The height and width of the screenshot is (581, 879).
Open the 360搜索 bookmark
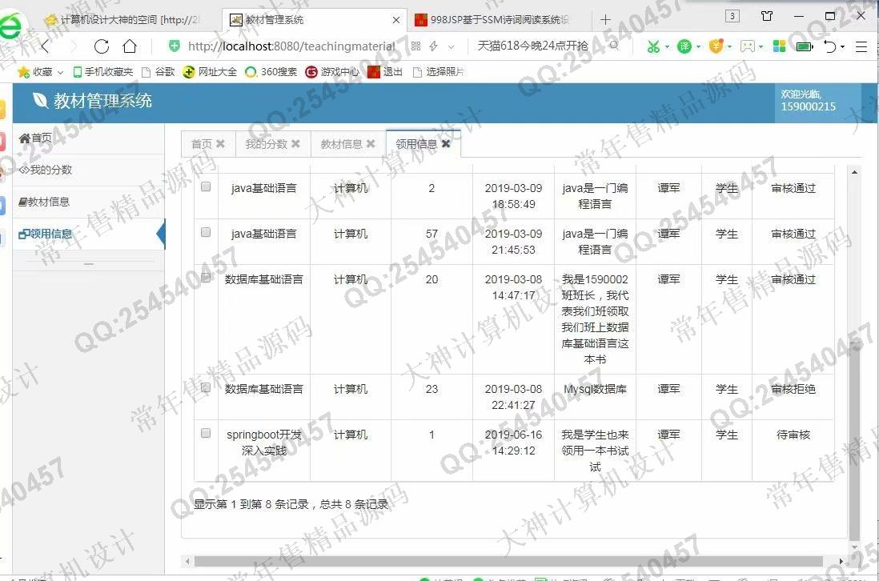tap(272, 72)
